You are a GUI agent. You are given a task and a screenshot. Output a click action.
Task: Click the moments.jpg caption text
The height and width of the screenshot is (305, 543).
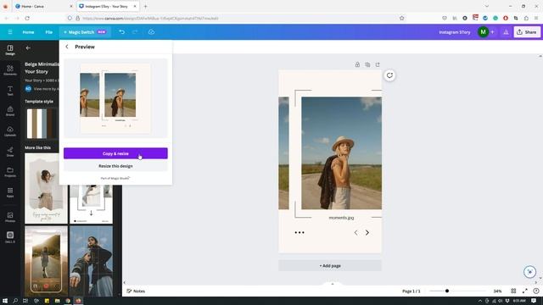pyautogui.click(x=341, y=218)
